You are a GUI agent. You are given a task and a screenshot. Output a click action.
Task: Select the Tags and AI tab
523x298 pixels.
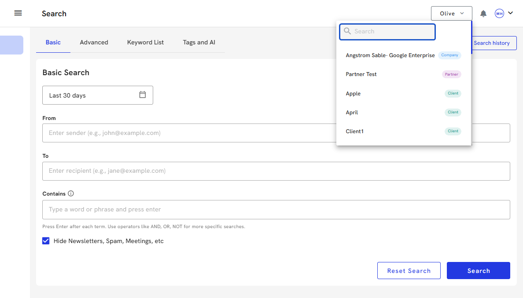tap(199, 42)
